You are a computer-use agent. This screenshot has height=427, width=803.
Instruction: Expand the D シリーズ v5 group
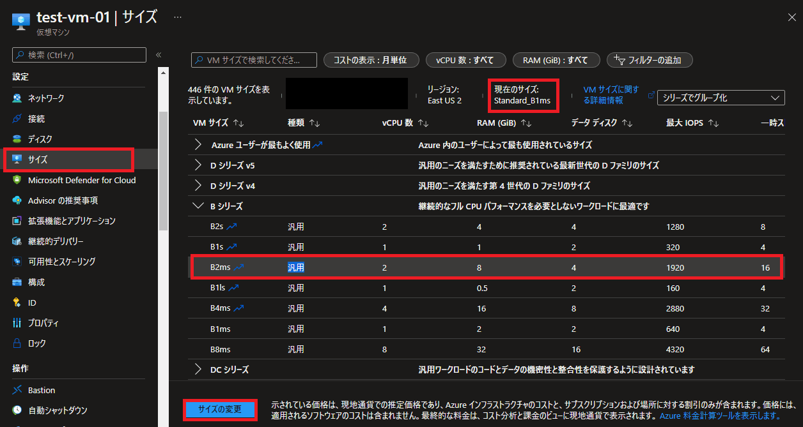click(198, 165)
